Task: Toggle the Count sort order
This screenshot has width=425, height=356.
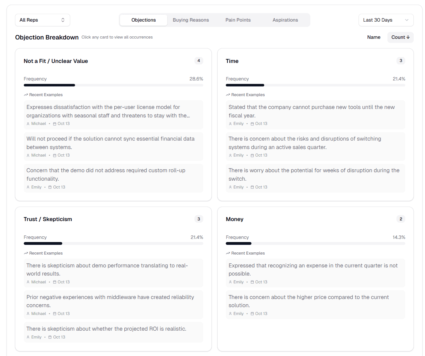Action: 400,37
